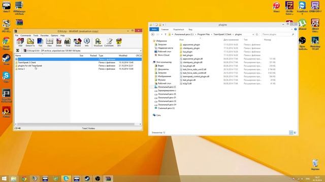Click the Explorer back navigation arrow
The width and height of the screenshot is (325, 182).
[x=153, y=34]
